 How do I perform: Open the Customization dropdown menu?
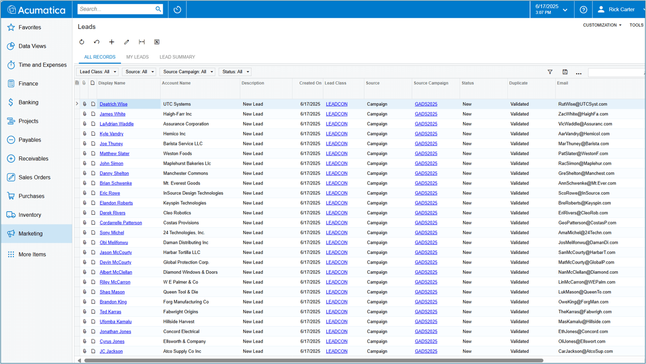point(602,25)
